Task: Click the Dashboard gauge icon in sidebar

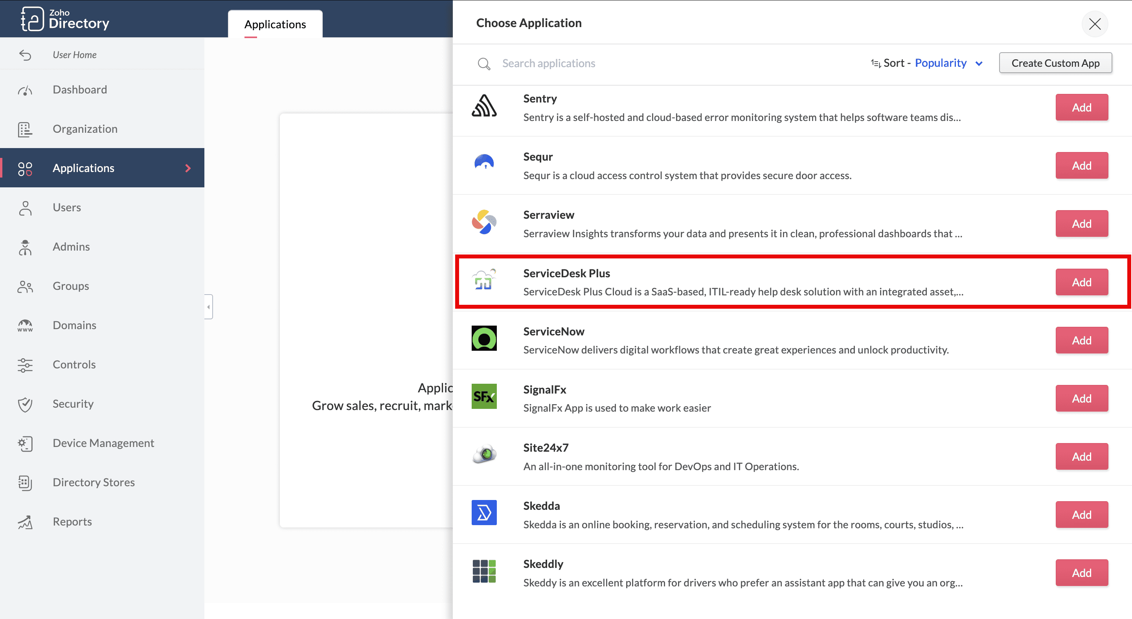Action: coord(25,90)
